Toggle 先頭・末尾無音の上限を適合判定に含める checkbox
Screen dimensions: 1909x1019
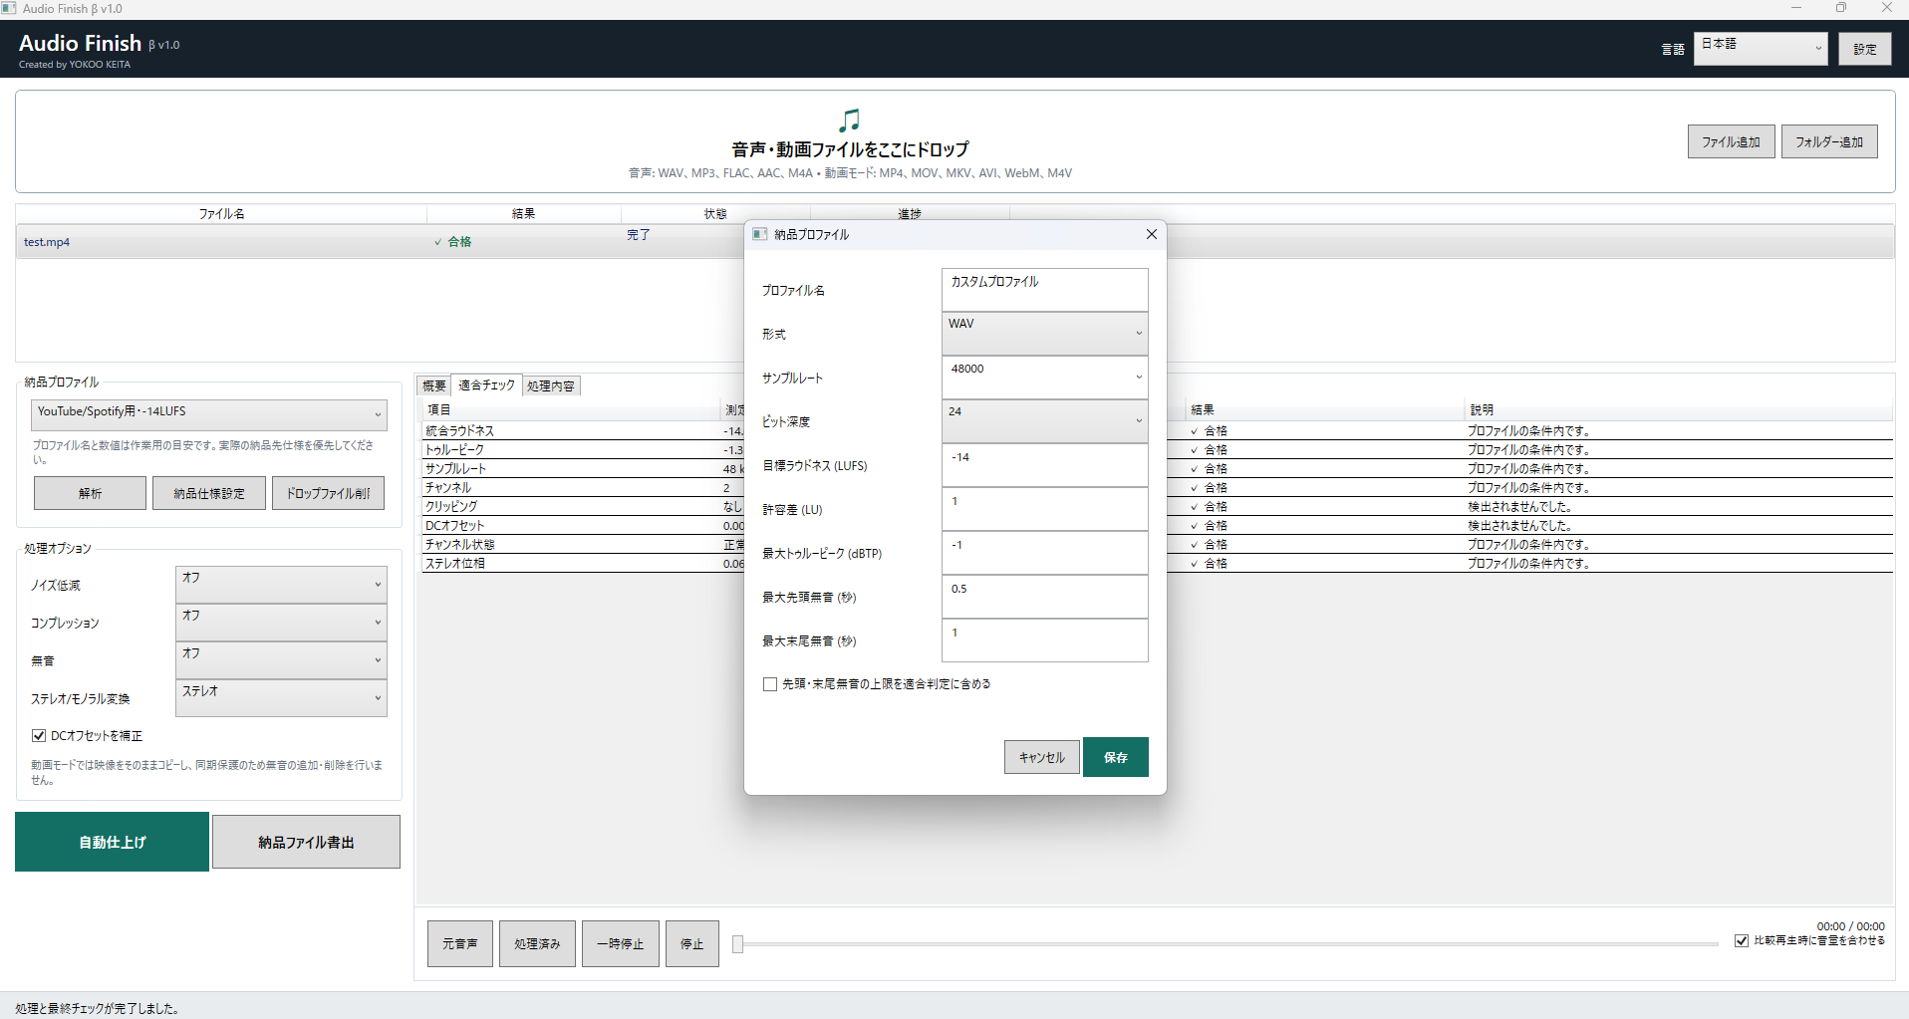point(770,684)
